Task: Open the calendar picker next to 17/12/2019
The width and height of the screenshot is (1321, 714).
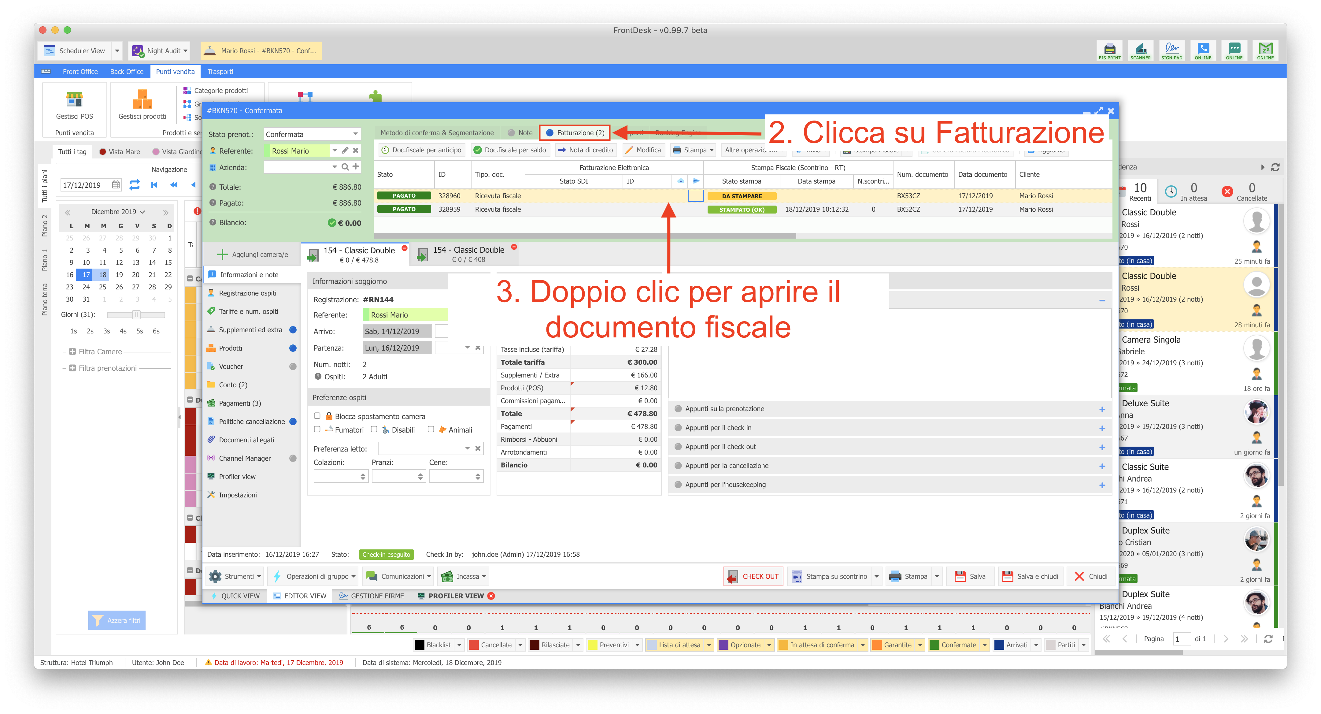Action: click(x=116, y=185)
